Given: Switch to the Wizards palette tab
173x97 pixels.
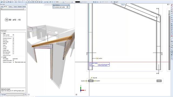Looking at the screenshot, I should (x=20, y=7).
